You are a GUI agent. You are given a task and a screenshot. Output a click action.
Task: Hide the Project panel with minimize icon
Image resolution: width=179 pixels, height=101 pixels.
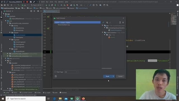41,11
